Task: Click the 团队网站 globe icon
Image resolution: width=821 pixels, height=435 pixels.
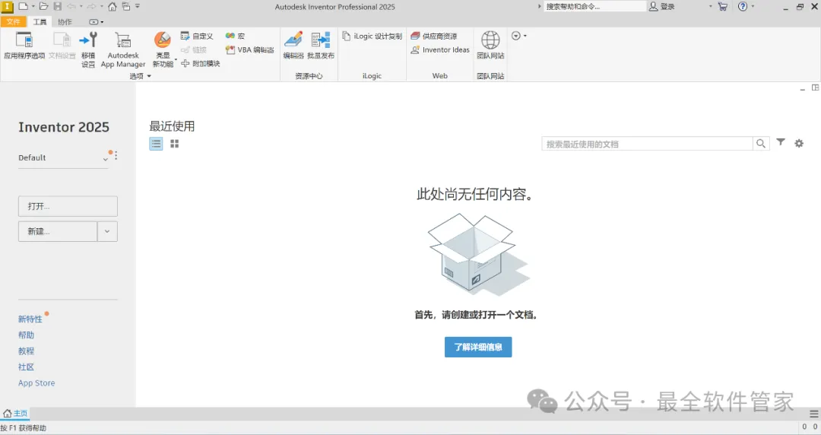Action: (x=490, y=40)
